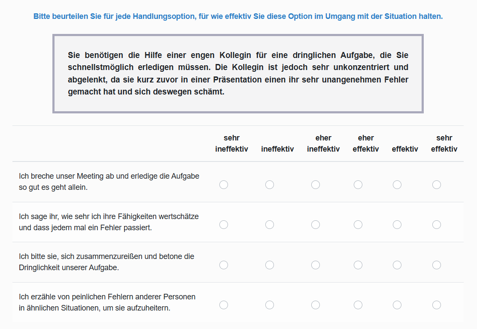
Task: Select ineffektiv for the 'Meeting abbrechen' statement
Action: click(269, 184)
